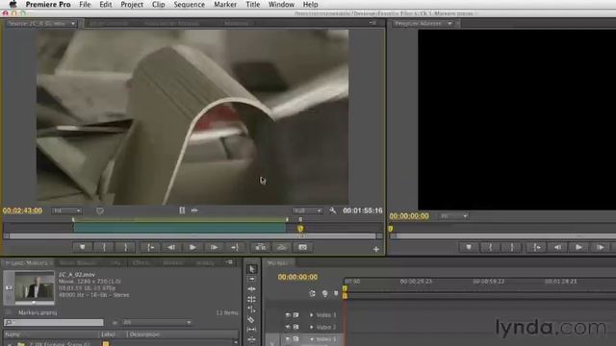Viewport: 616px width, 346px height.
Task: Click Drag Audio Only waveform icon
Action: click(x=194, y=210)
